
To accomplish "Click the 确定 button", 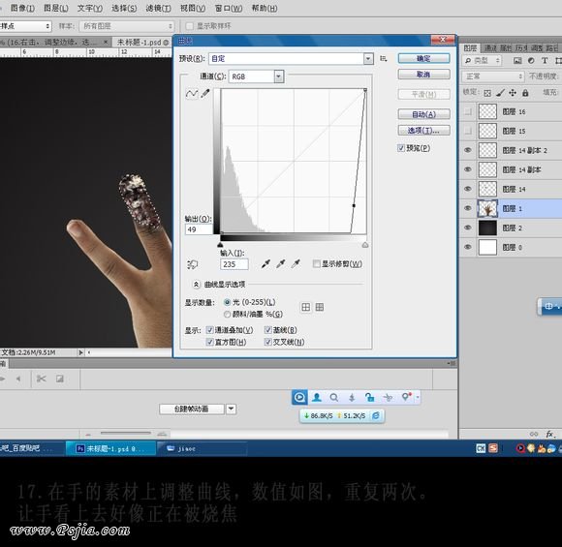I will (423, 58).
